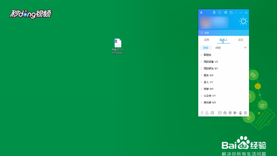The width and height of the screenshot is (277, 156).
Task: Open the shirt-shaped skin changer icon
Action: coord(220,12)
